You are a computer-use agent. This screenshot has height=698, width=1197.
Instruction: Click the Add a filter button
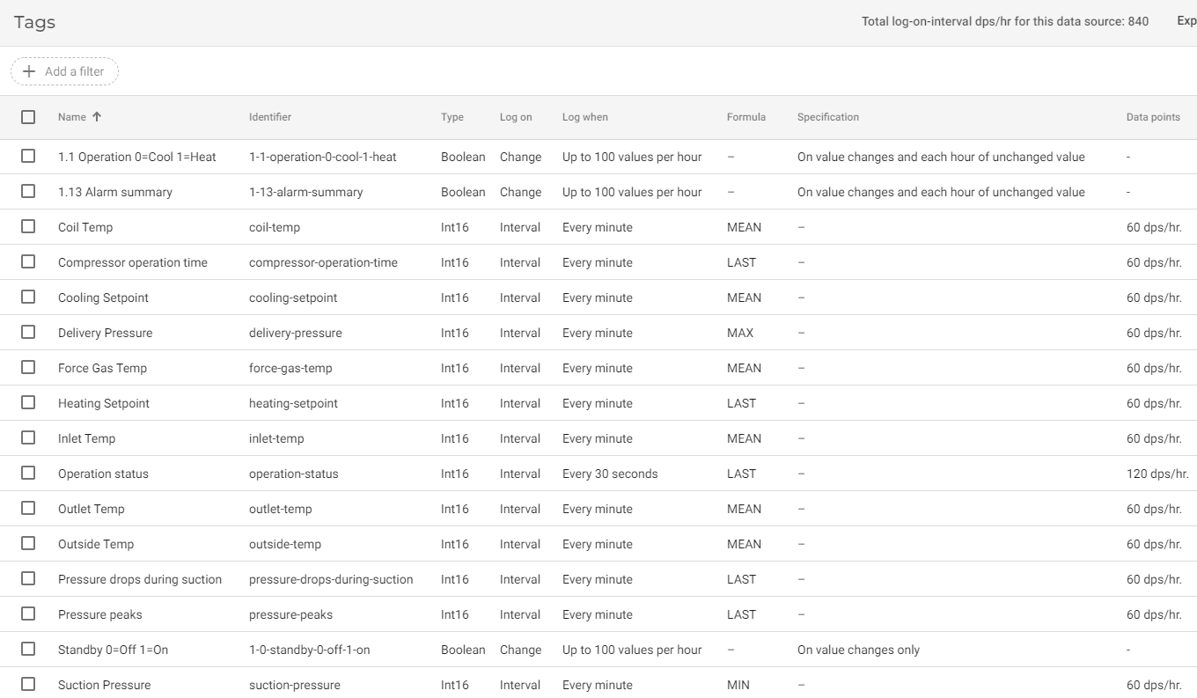(x=64, y=71)
